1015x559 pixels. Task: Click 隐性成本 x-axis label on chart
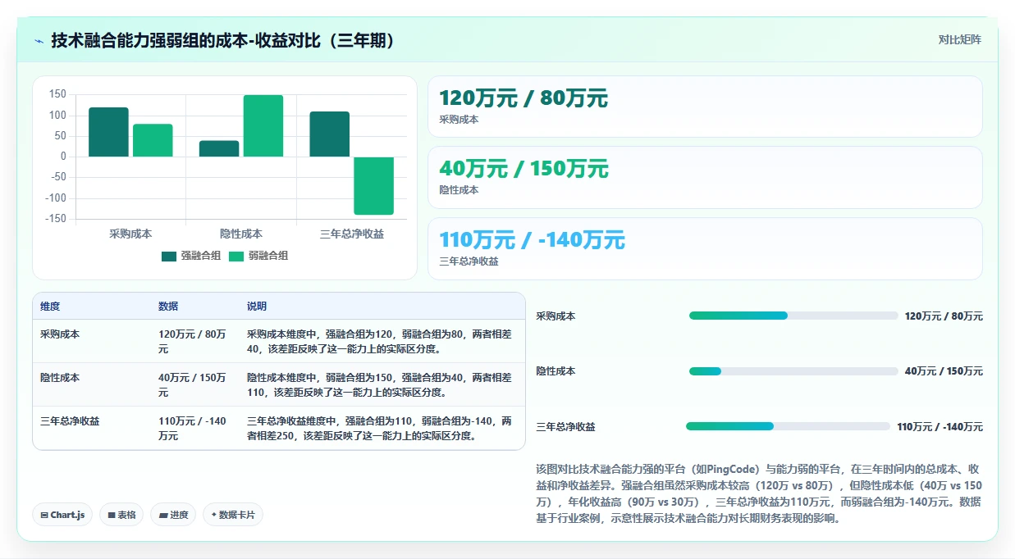click(241, 234)
